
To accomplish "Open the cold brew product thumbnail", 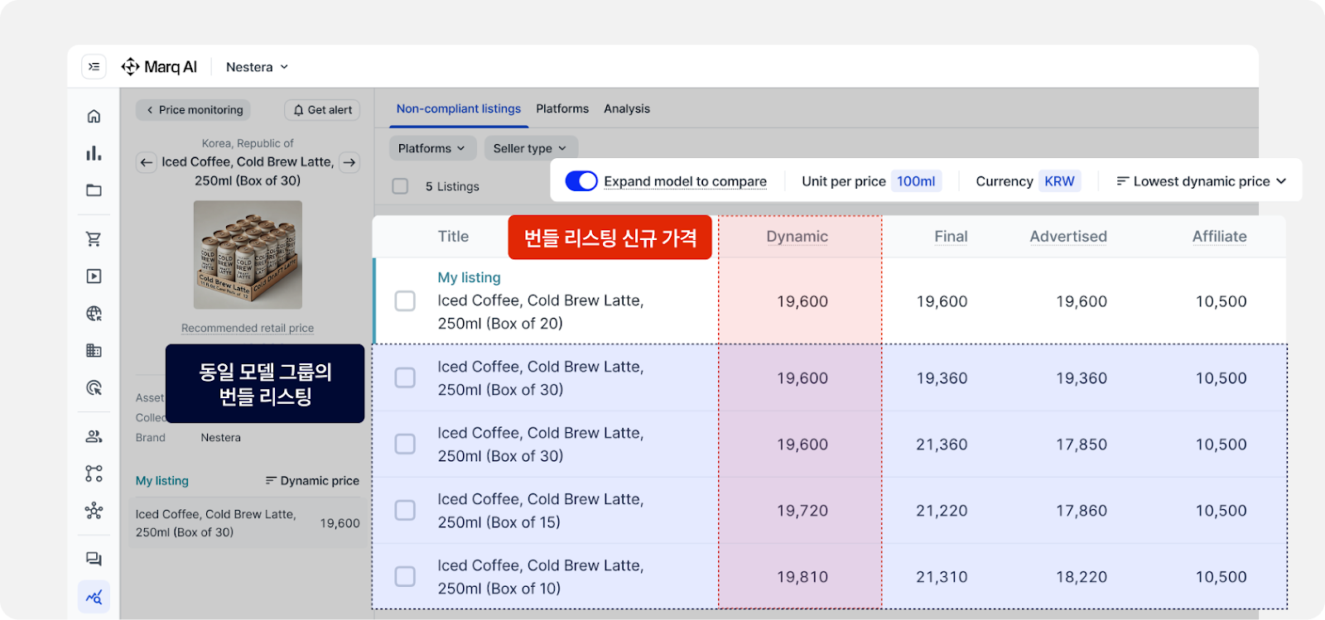I will (248, 255).
